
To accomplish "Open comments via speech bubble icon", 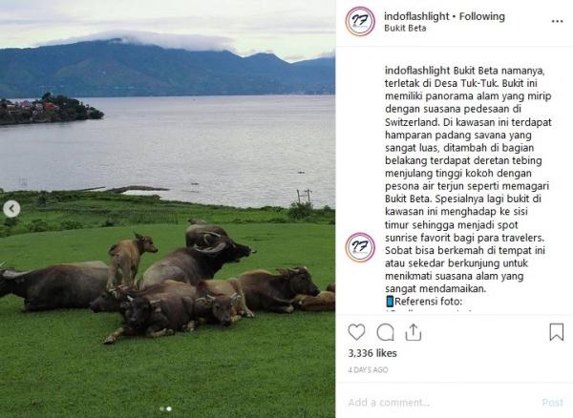I will pyautogui.click(x=385, y=332).
